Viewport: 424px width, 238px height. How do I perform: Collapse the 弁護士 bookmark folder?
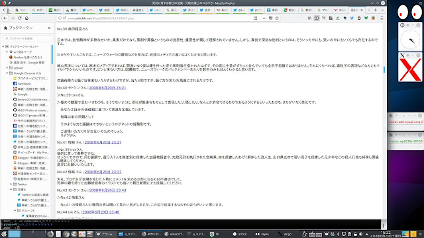coord(11,190)
